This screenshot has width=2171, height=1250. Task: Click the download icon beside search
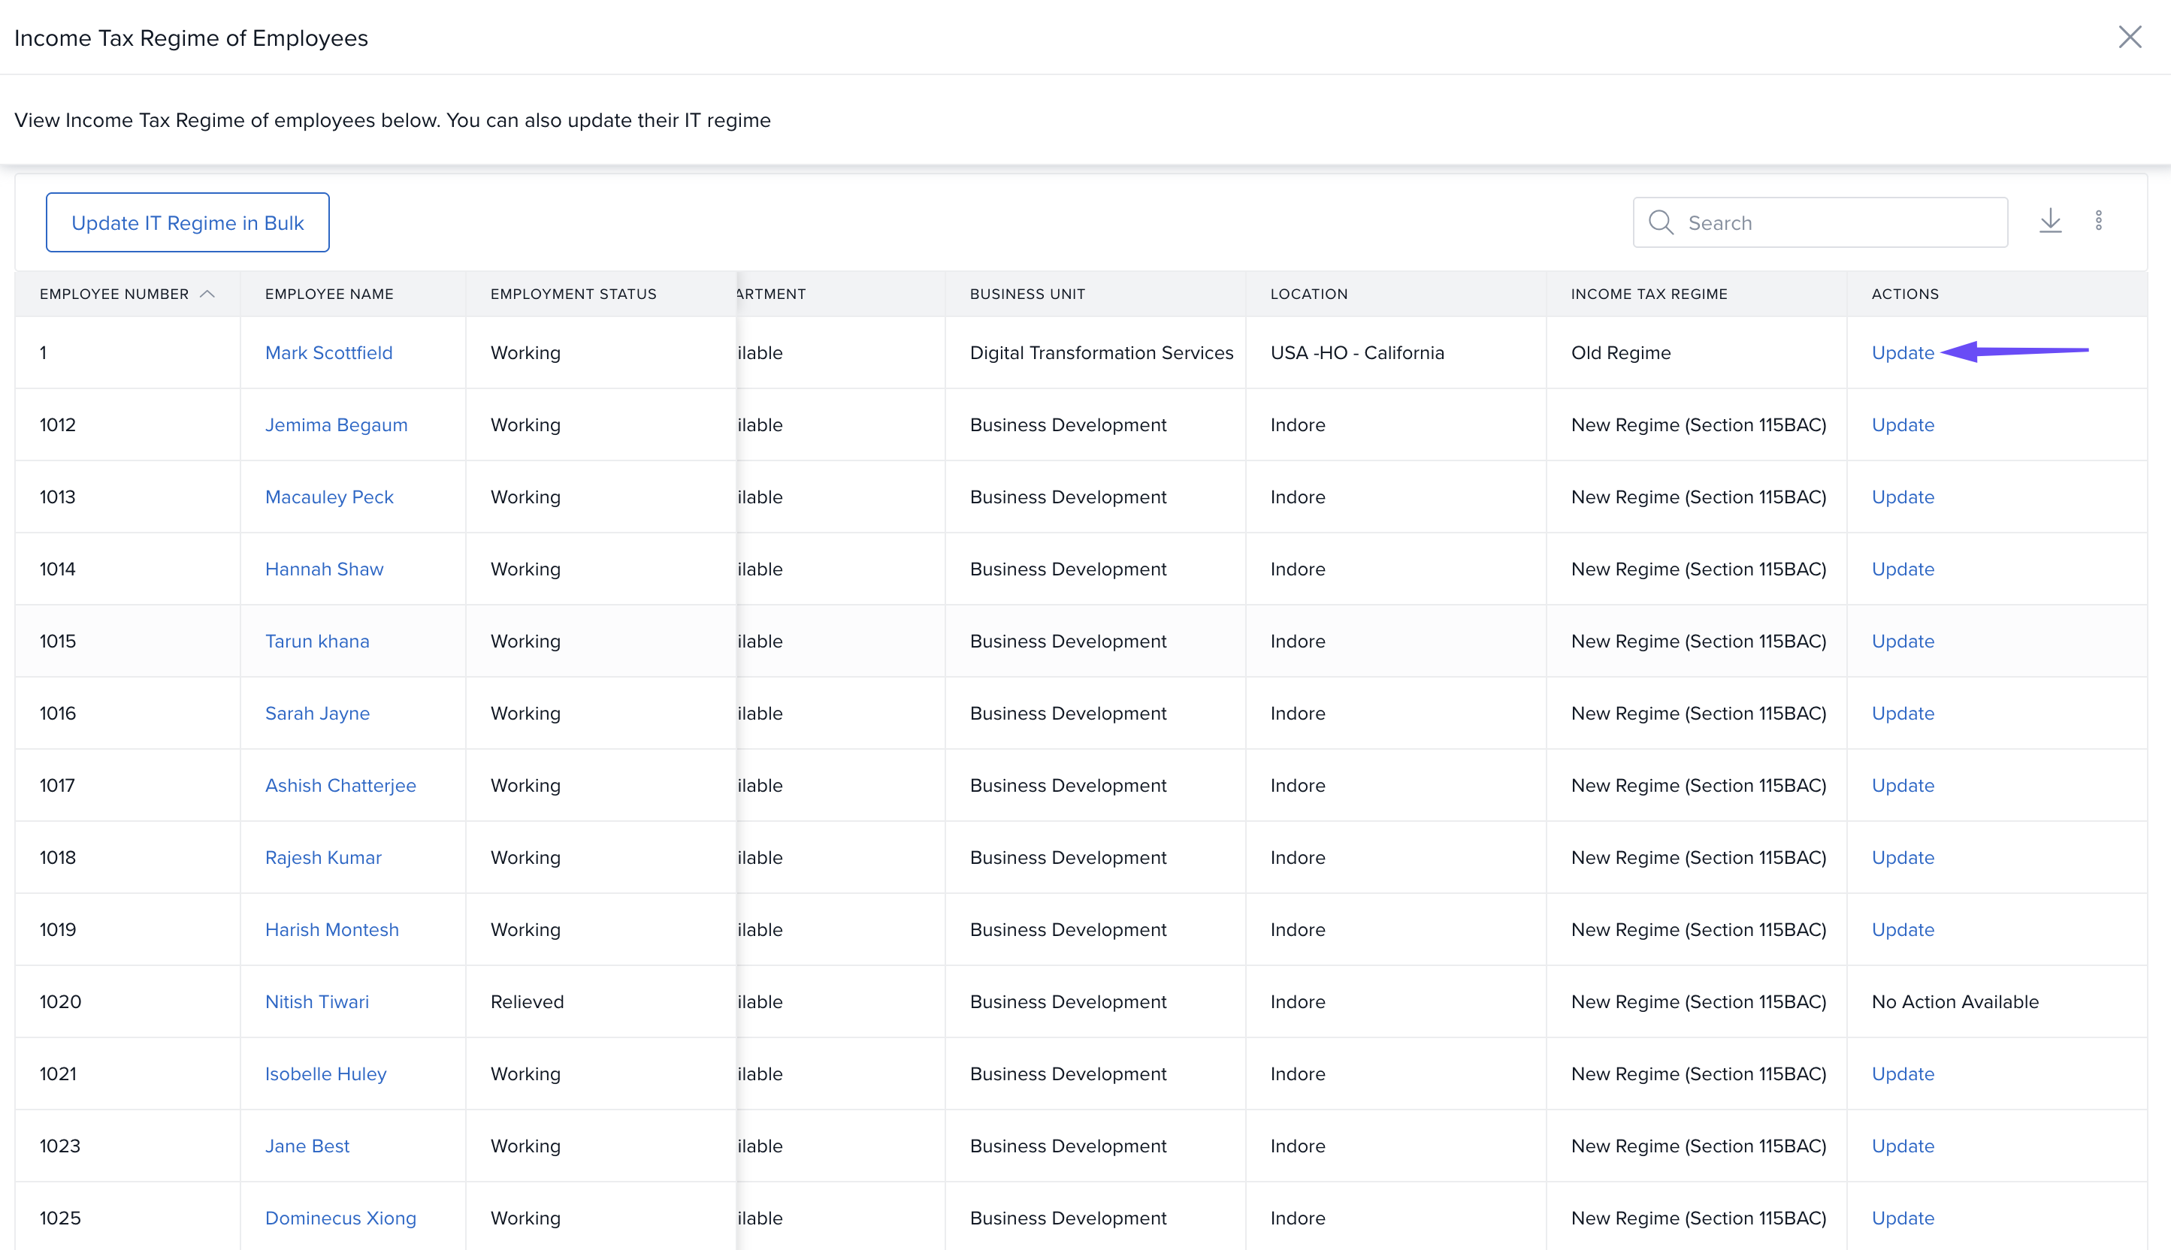(2050, 221)
